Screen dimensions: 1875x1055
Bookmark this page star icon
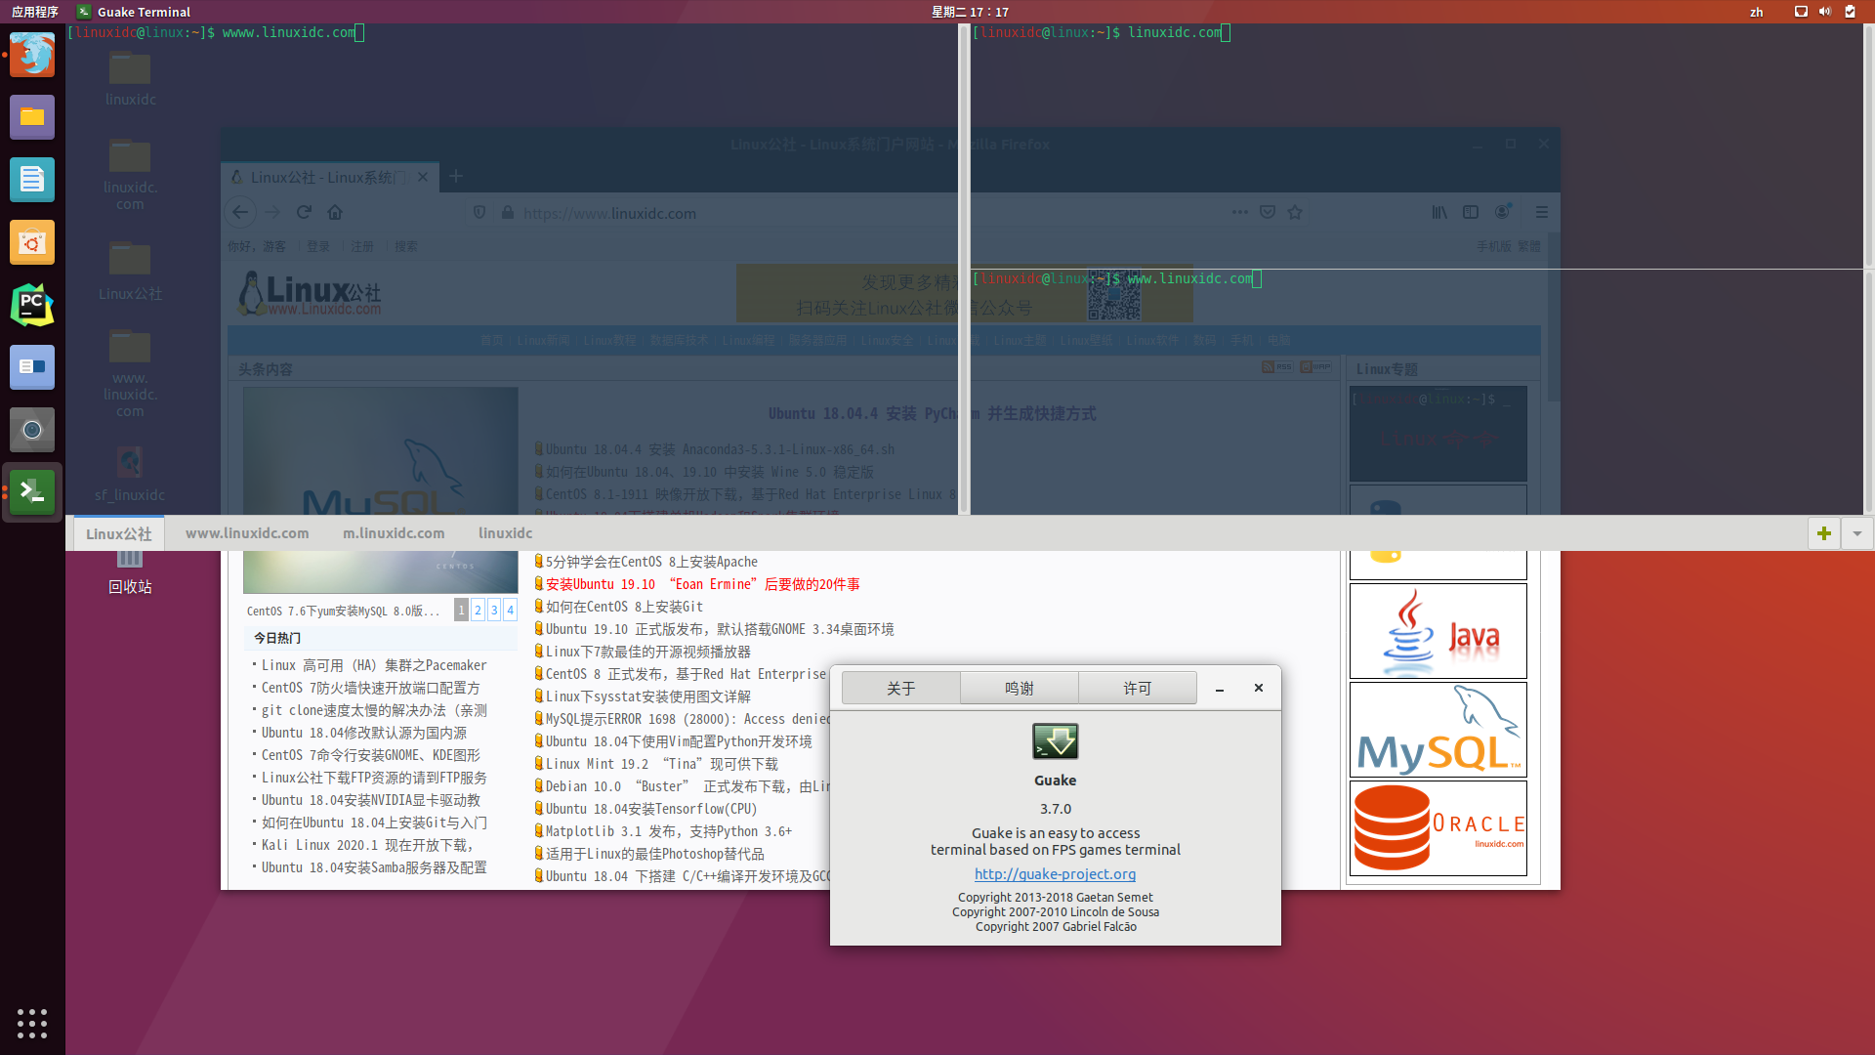(x=1295, y=212)
